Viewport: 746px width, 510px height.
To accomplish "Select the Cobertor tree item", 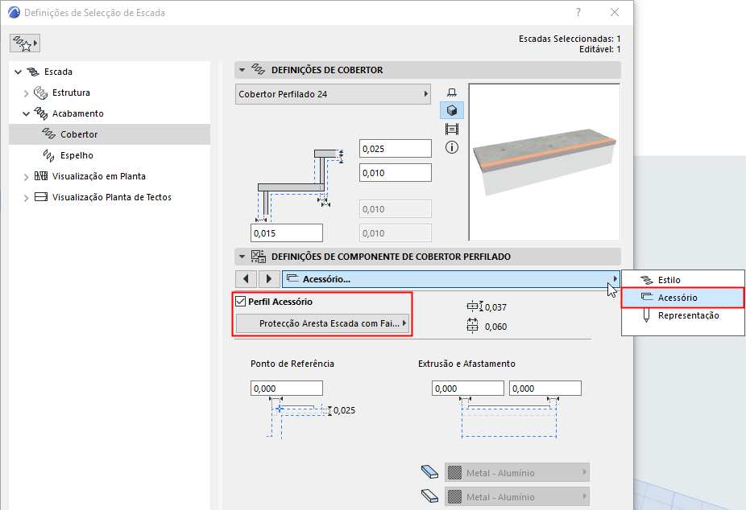I will click(x=110, y=134).
